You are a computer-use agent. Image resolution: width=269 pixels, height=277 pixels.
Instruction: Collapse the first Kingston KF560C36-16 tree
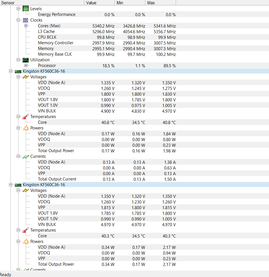(10, 71)
